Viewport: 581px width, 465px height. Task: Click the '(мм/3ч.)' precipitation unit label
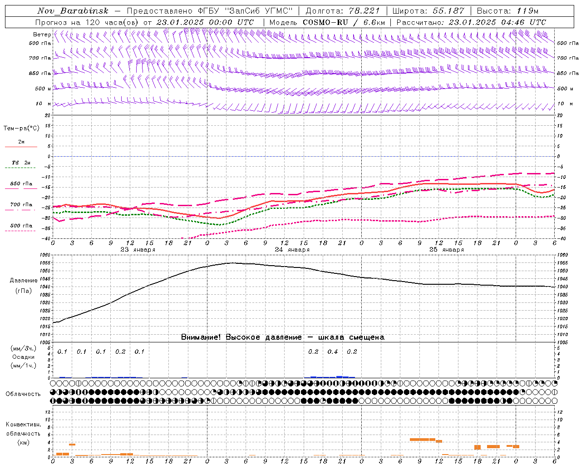[23, 348]
